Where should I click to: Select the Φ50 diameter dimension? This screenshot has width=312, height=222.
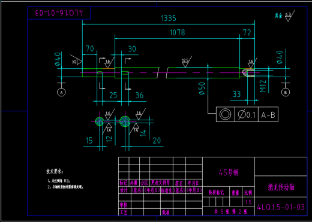click(202, 89)
